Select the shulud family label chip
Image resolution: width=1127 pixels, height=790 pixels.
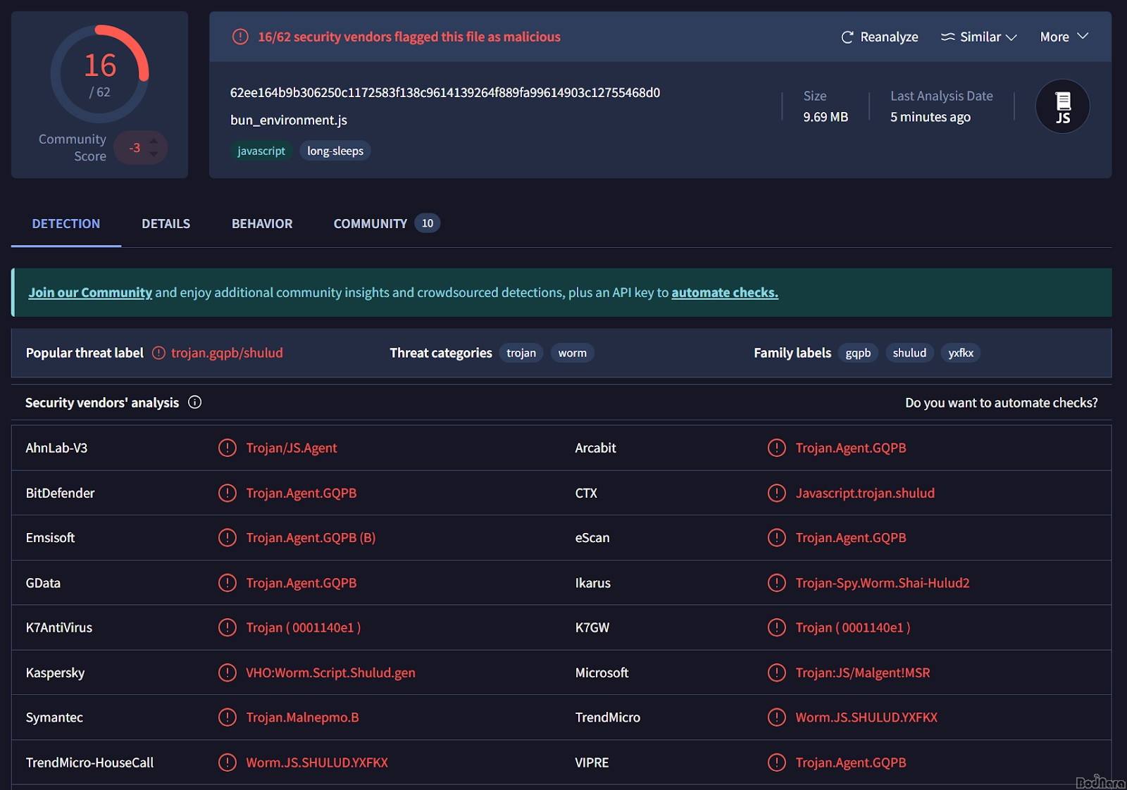pos(909,353)
